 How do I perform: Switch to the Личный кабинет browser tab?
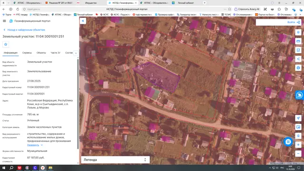pyautogui.click(x=186, y=3)
